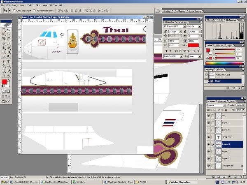Click the Character panel text Color swatch

pos(193,45)
